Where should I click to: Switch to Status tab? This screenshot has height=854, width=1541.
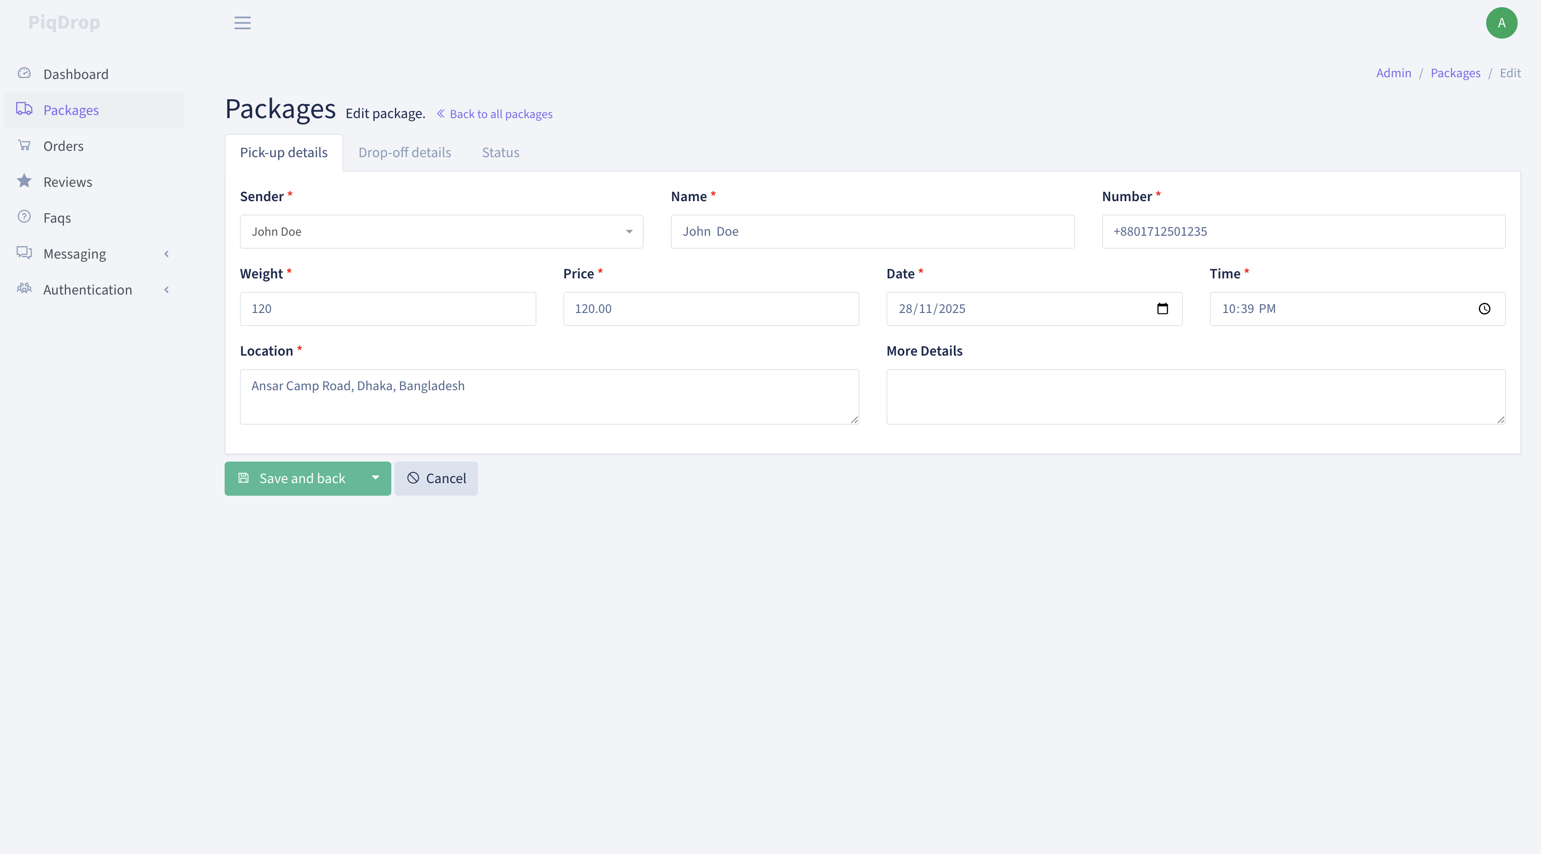500,153
